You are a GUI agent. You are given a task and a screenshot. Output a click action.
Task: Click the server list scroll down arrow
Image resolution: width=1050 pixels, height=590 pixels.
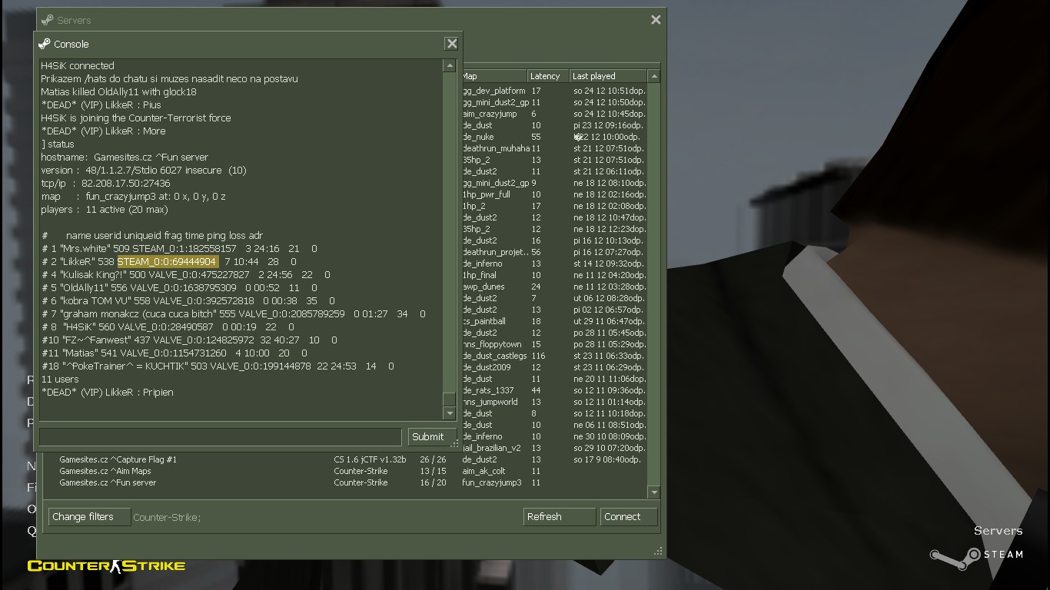pos(654,492)
